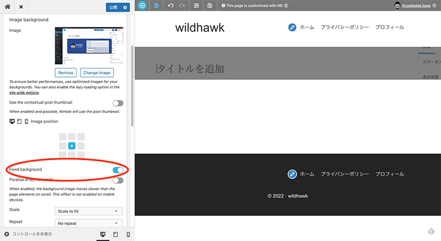Click the undo arrow in Nimble toolbar

(171, 6)
